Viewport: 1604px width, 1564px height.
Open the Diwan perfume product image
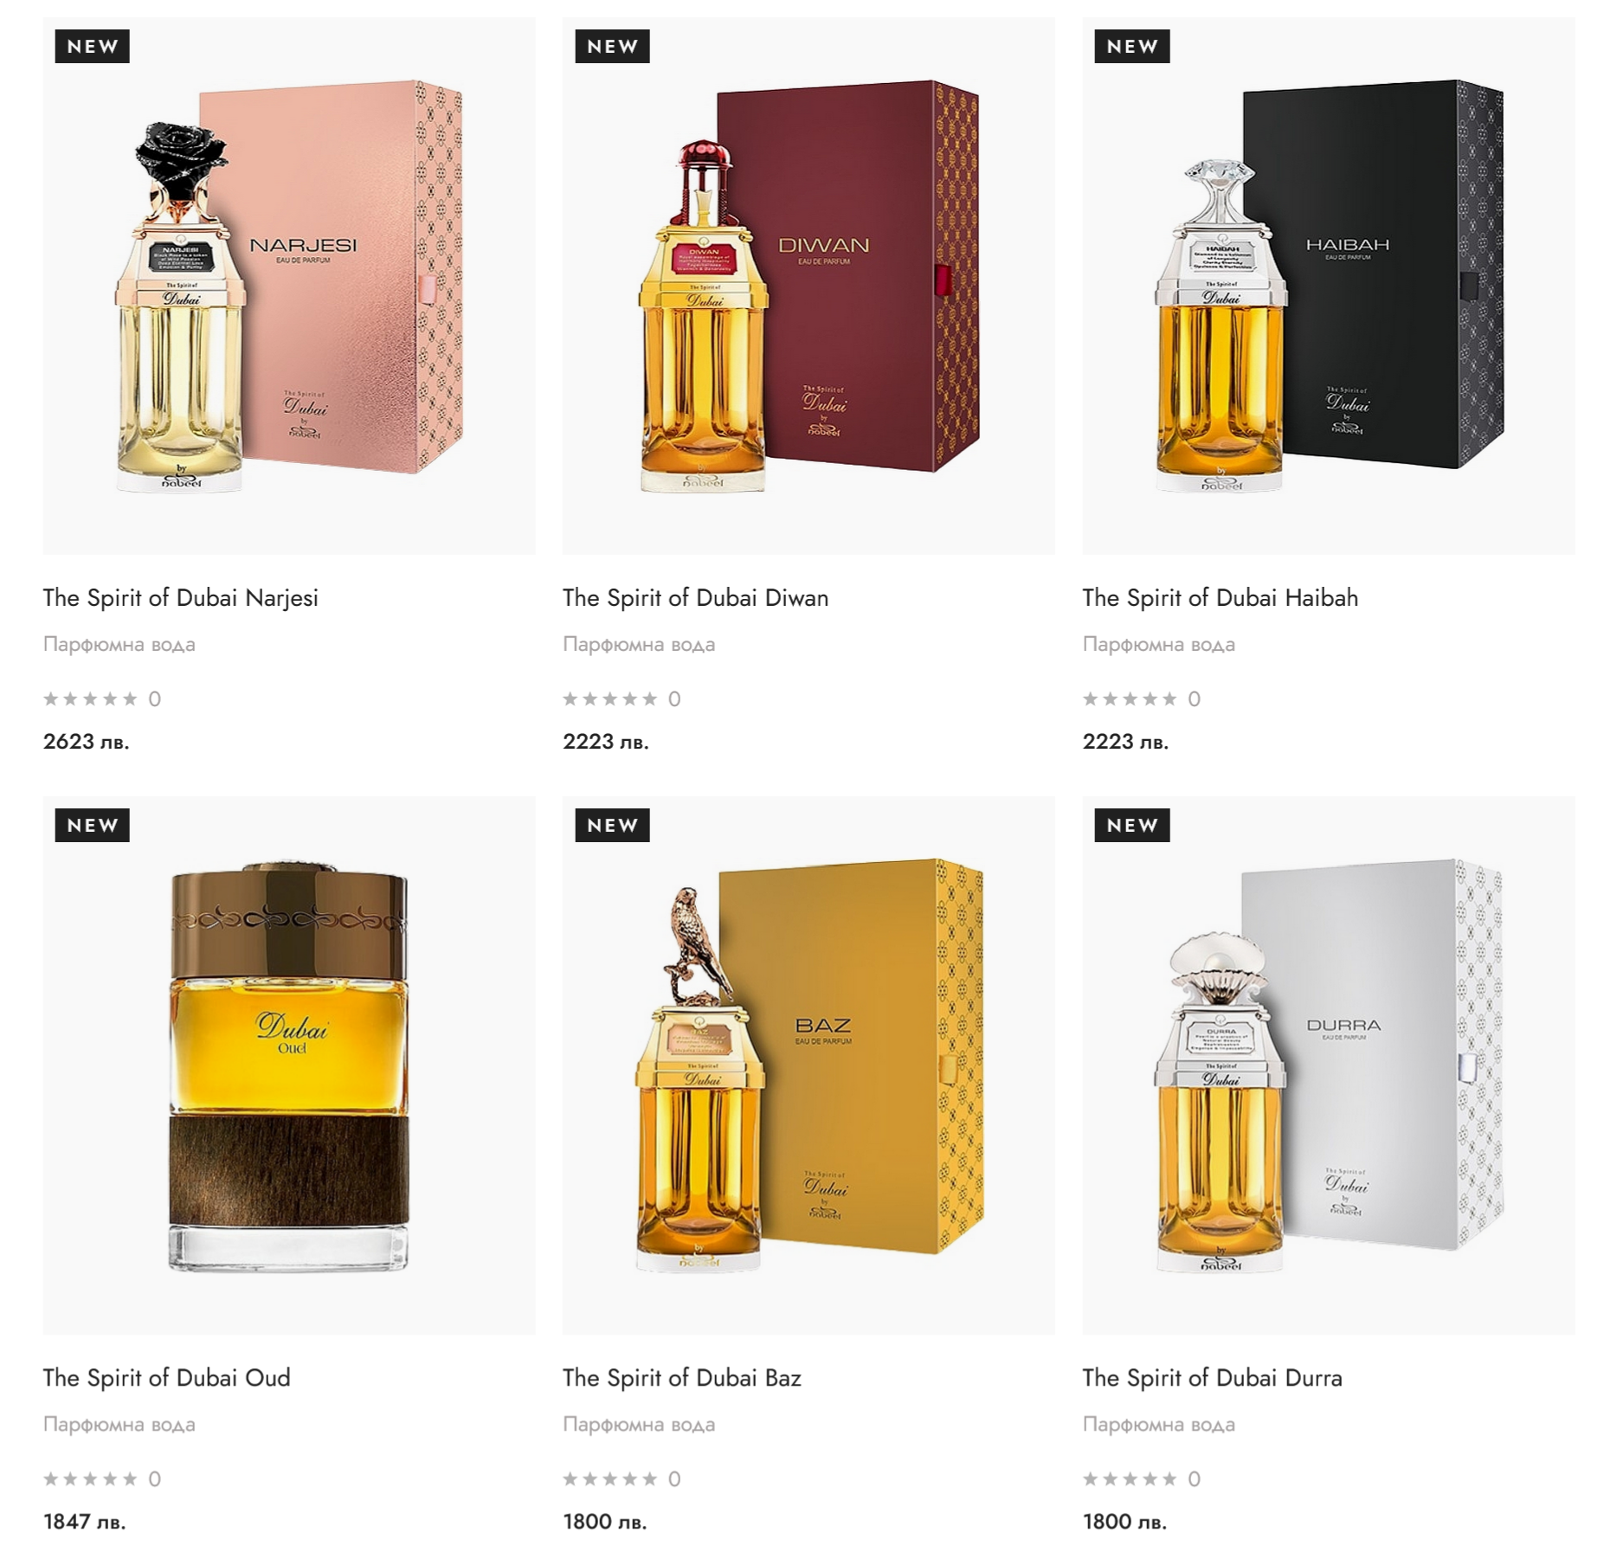point(808,286)
